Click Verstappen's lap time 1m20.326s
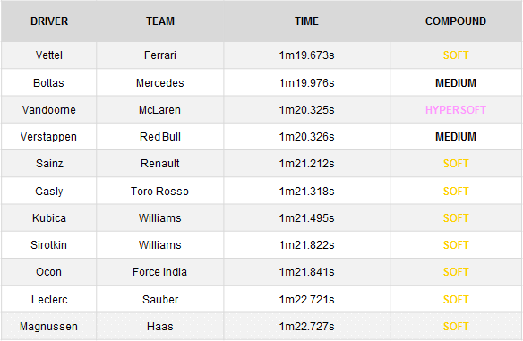This screenshot has width=523, height=341. [306, 137]
